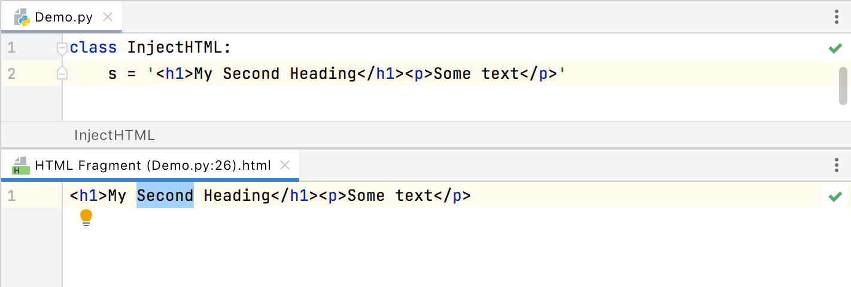The image size is (851, 287).
Task: Click the class keyword in Demo.py
Action: [x=93, y=48]
